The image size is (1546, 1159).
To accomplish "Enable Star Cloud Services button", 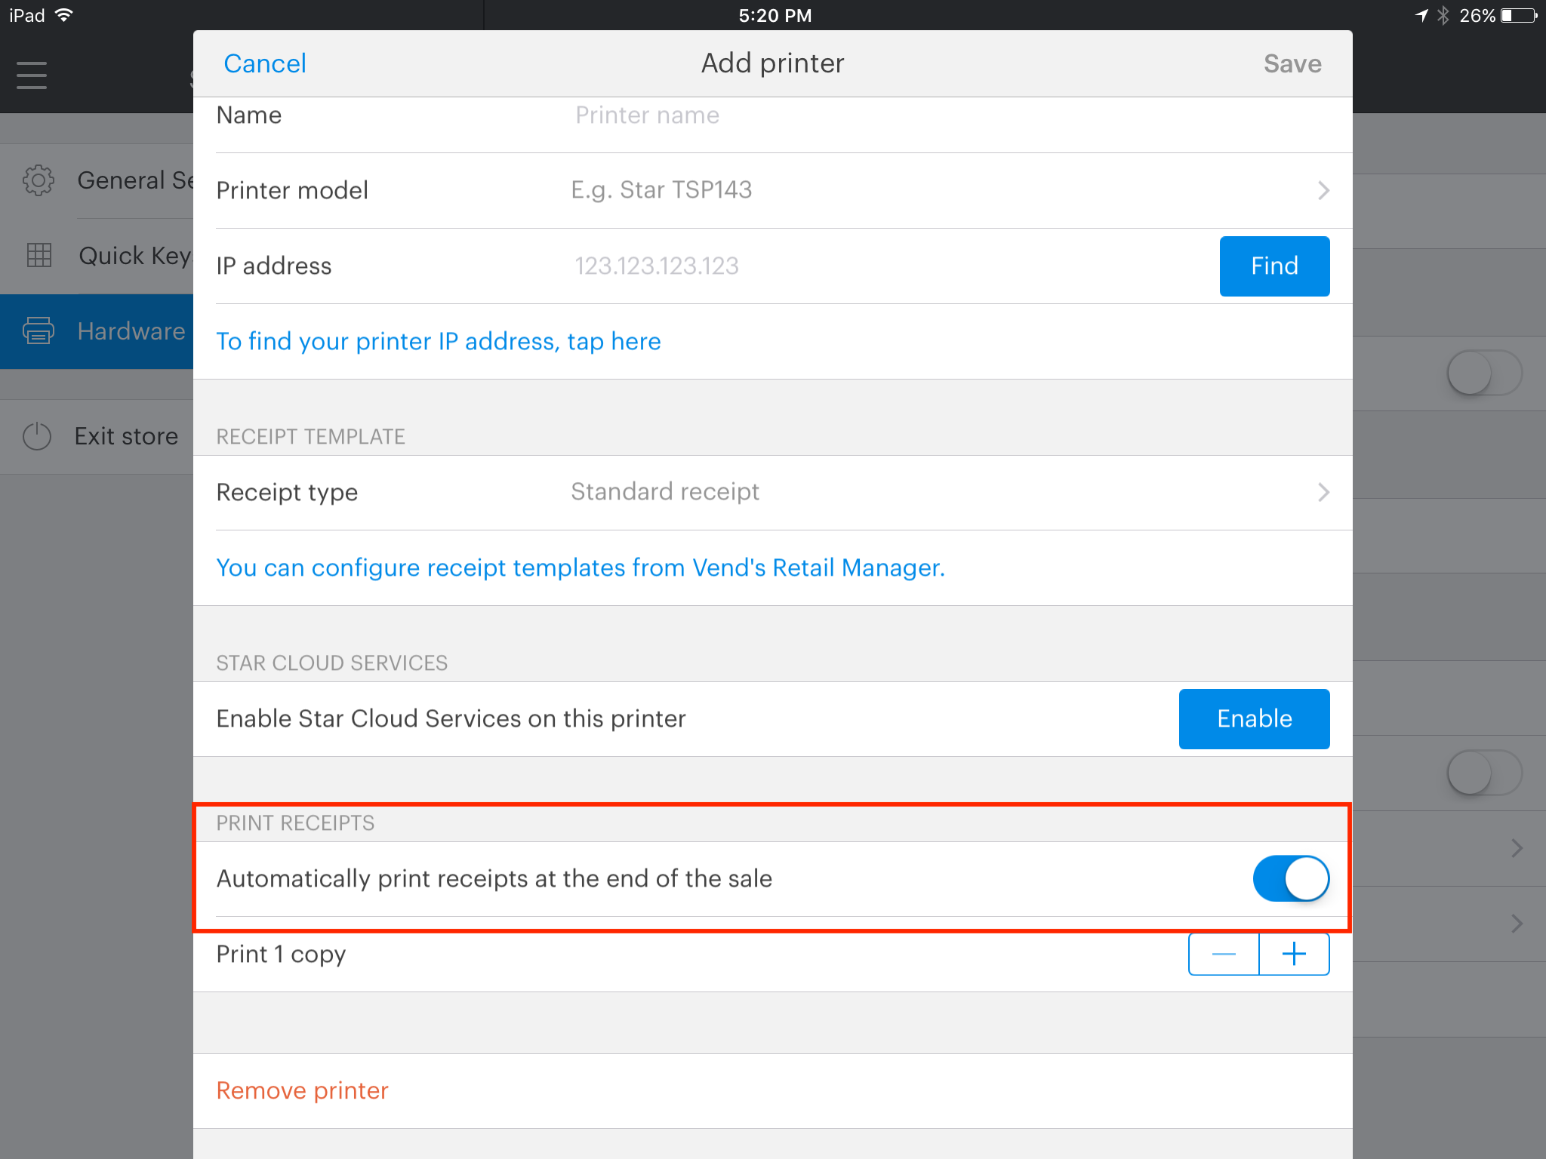I will pos(1254,718).
